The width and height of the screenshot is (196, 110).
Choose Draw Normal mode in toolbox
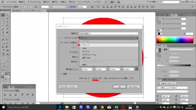2,77
